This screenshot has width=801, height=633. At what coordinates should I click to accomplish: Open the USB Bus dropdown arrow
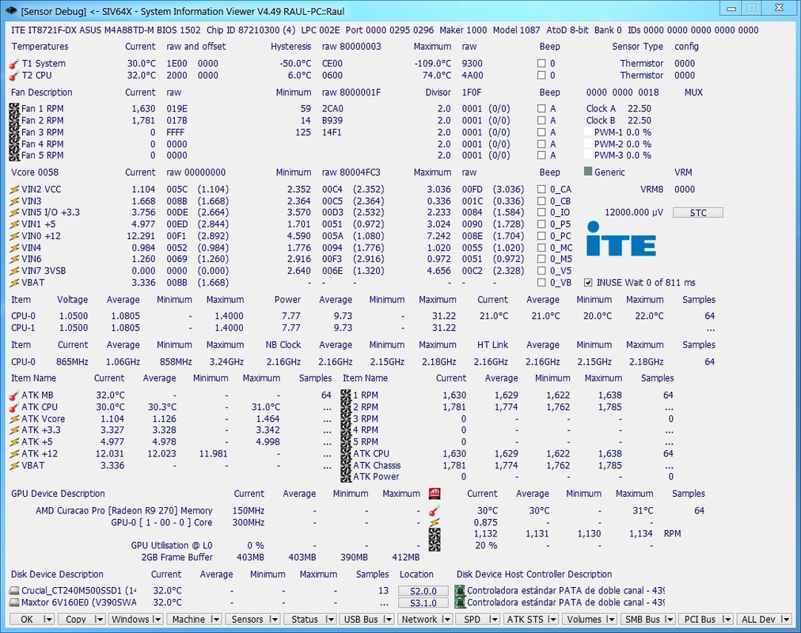click(x=388, y=620)
